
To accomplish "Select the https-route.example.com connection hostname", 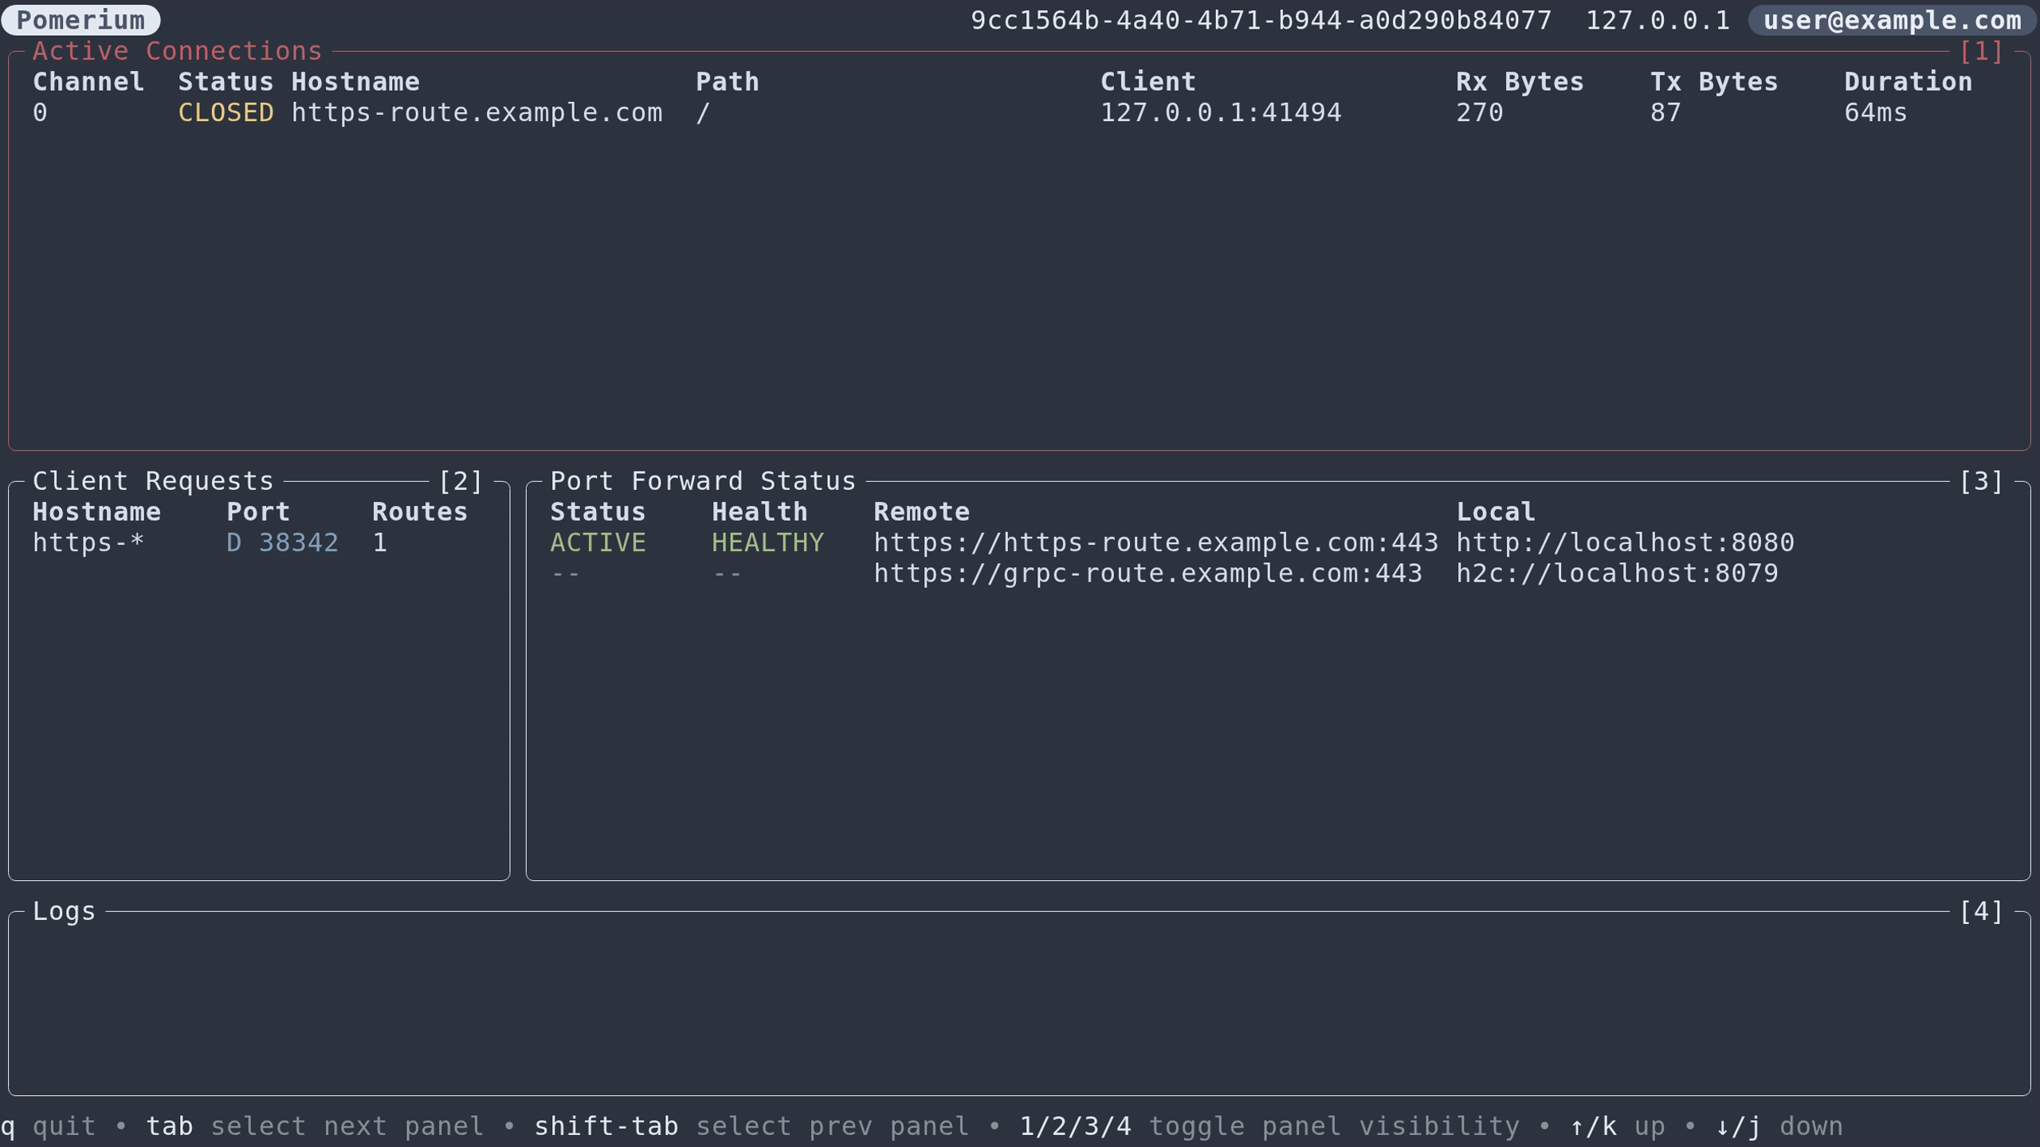I will click(x=477, y=112).
